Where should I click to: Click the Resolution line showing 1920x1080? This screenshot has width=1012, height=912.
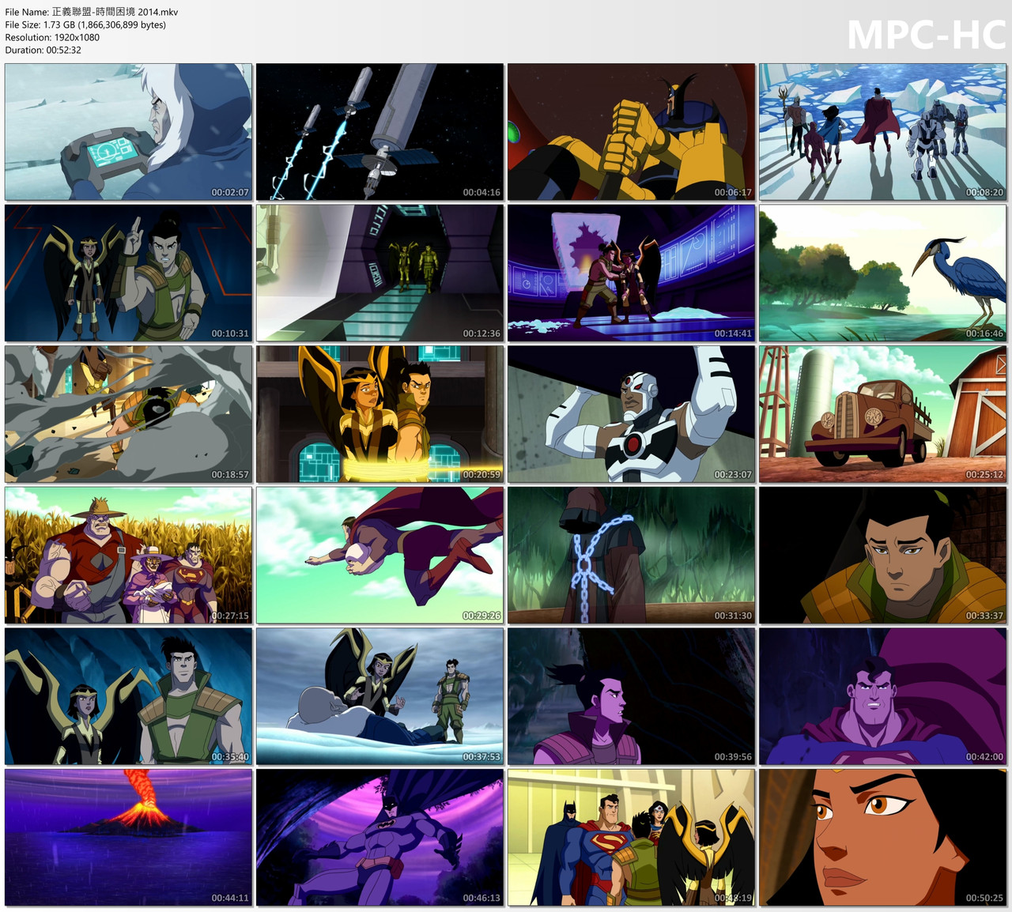(52, 37)
